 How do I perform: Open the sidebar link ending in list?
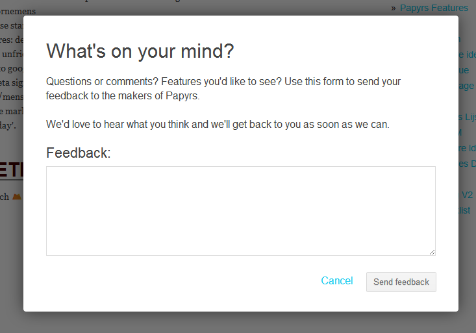click(464, 210)
